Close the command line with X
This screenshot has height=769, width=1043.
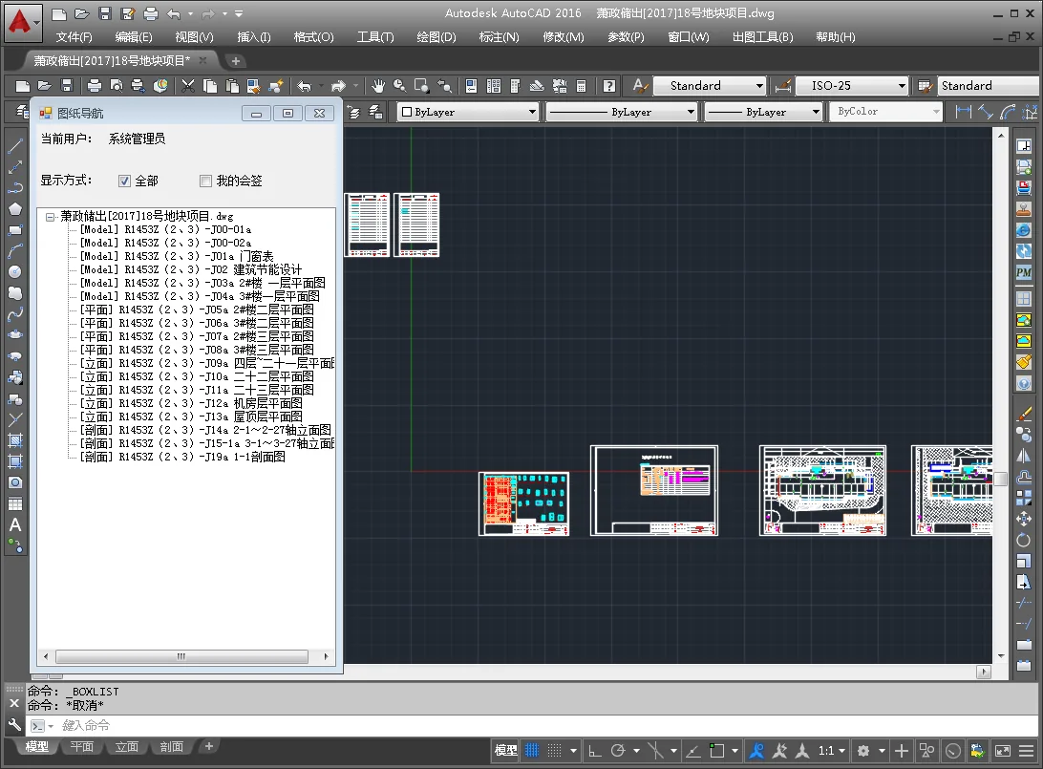click(x=14, y=702)
